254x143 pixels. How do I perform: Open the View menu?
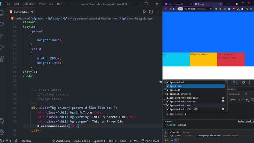click(42, 4)
